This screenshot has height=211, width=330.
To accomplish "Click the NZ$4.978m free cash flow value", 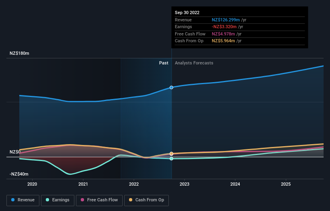I will (223, 34).
